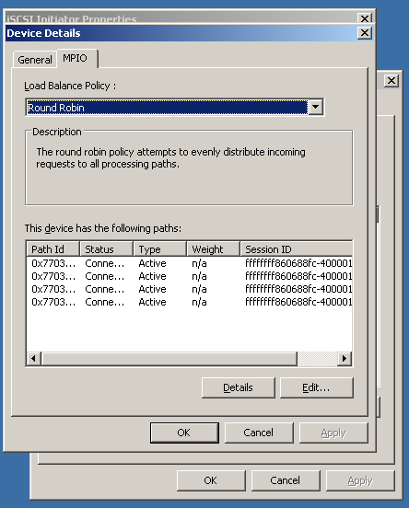Select the third path row in list
The height and width of the screenshot is (508, 409).
coord(190,289)
